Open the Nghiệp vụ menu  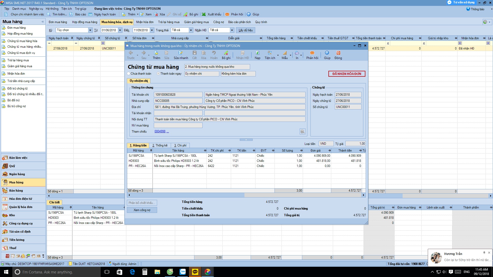[x=36, y=9]
